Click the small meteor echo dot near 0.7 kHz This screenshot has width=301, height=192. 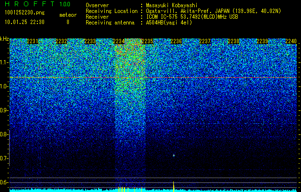[x=174, y=155]
